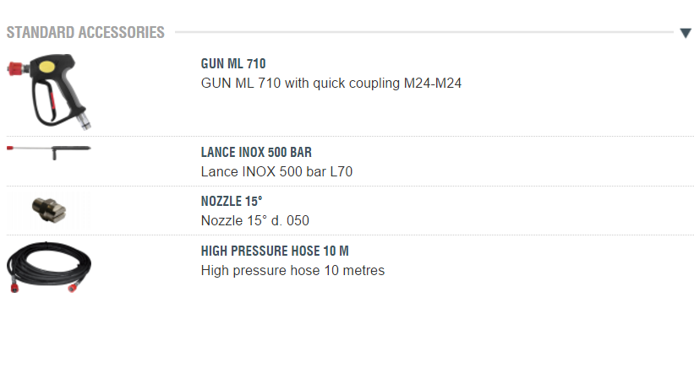
Task: Open the LANCE INOX 500 BAR title
Action: point(256,153)
